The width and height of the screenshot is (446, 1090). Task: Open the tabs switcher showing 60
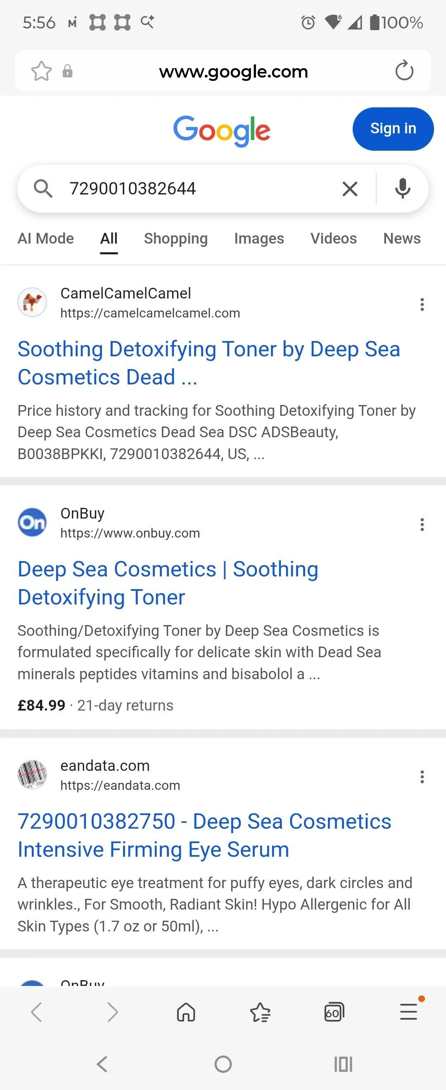pyautogui.click(x=334, y=1012)
